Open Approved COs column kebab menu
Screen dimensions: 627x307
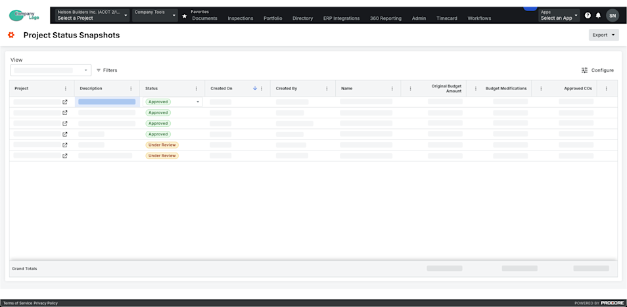(541, 88)
